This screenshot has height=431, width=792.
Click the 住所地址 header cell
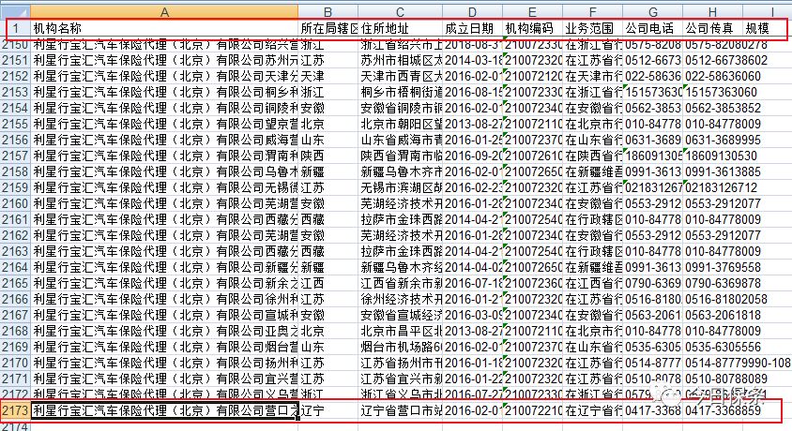pyautogui.click(x=400, y=28)
